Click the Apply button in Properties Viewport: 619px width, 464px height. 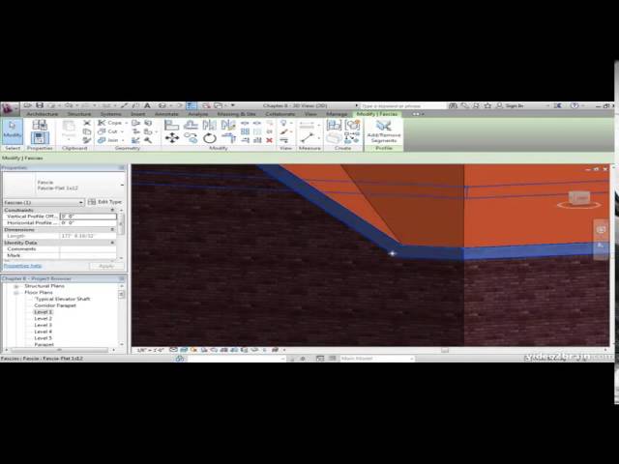click(105, 266)
